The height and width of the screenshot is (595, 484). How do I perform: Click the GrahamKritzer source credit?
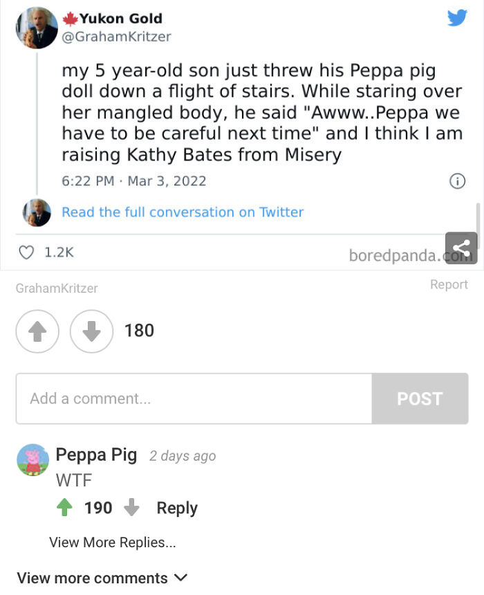[x=57, y=289]
